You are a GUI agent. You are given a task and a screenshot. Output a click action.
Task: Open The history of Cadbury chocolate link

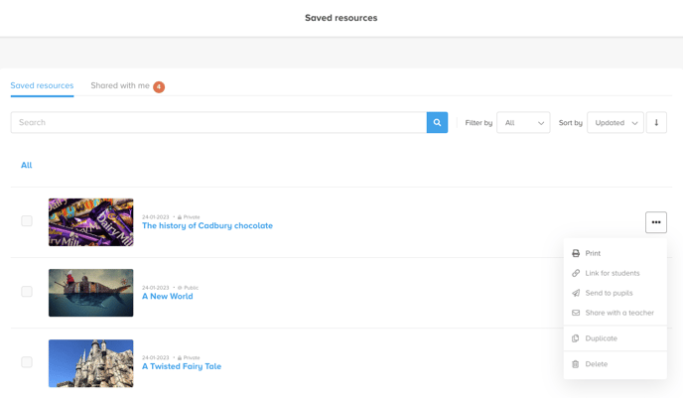pos(207,225)
